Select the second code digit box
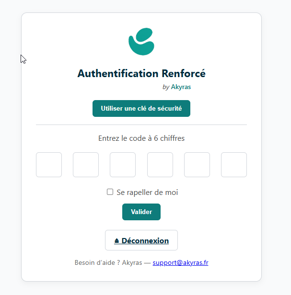This screenshot has width=291, height=295. click(86, 165)
